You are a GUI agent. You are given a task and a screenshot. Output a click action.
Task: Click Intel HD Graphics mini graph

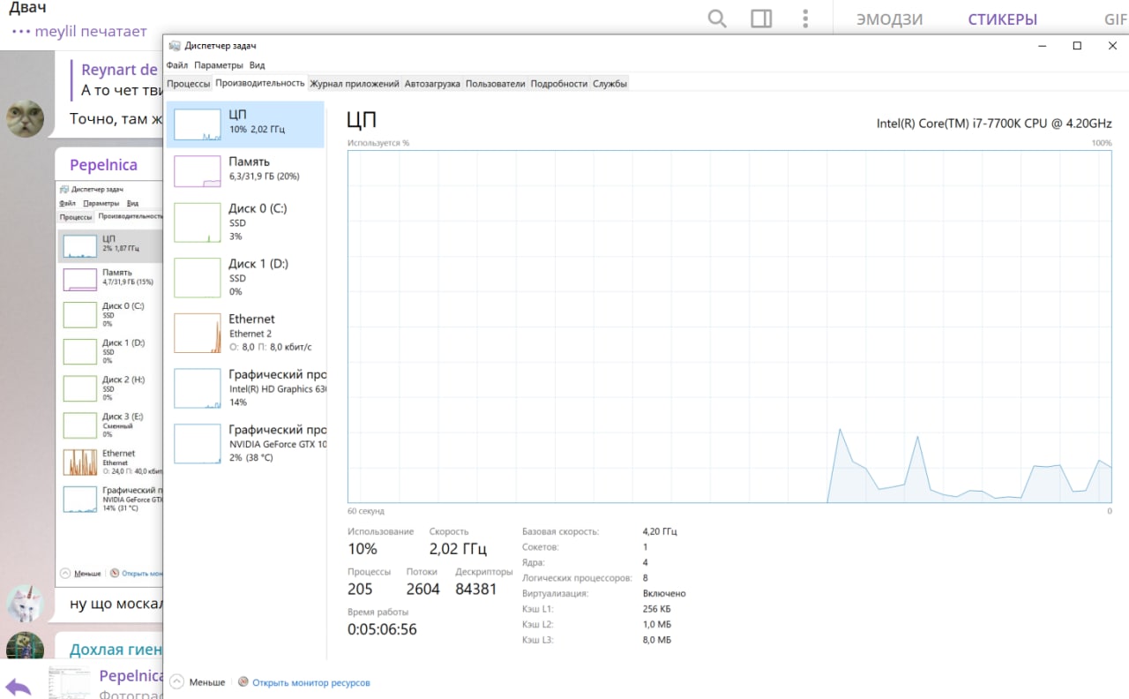pos(198,388)
